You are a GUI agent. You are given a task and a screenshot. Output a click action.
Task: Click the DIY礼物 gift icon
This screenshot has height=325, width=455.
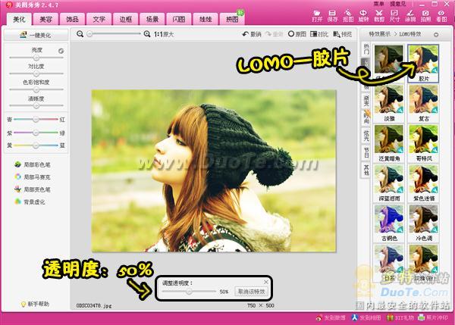coord(400,317)
